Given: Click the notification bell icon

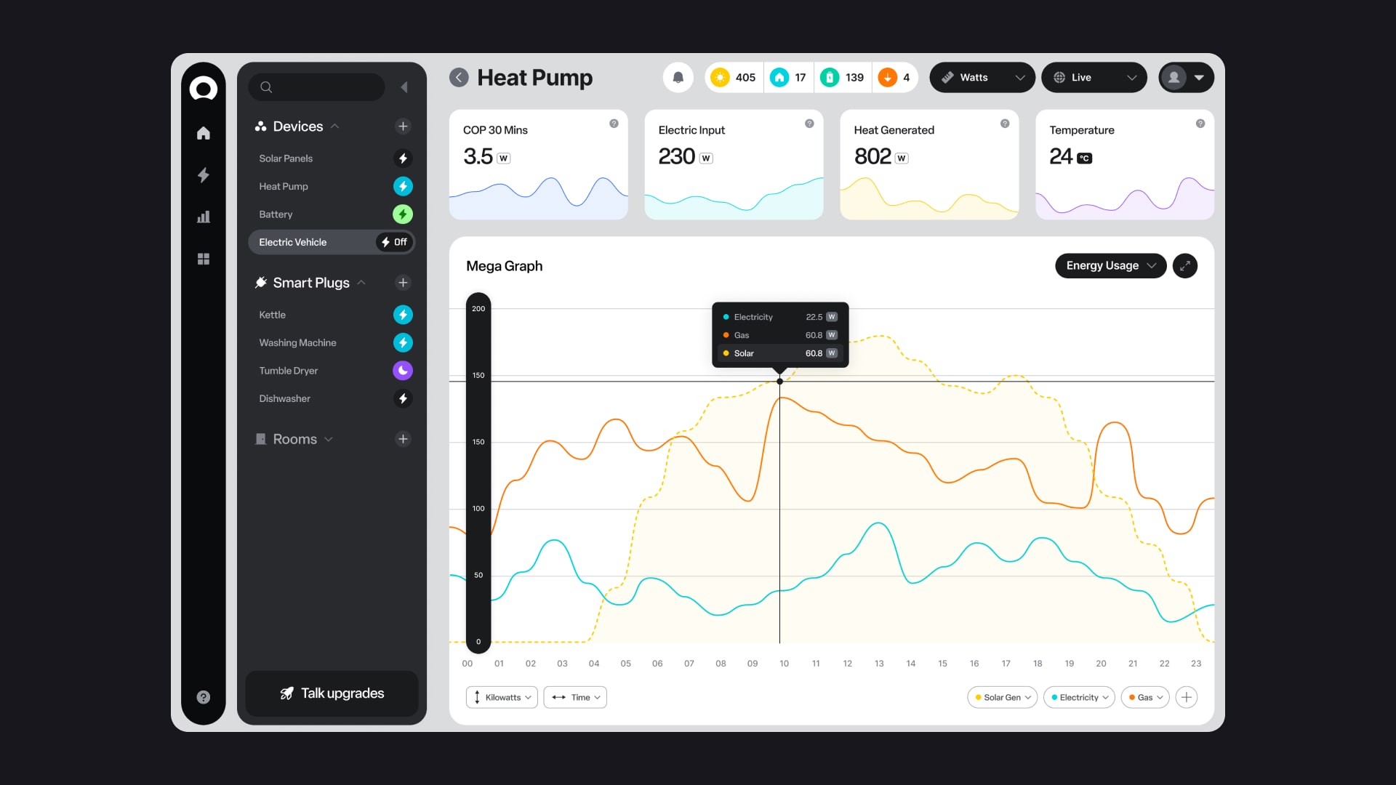Looking at the screenshot, I should click(678, 78).
